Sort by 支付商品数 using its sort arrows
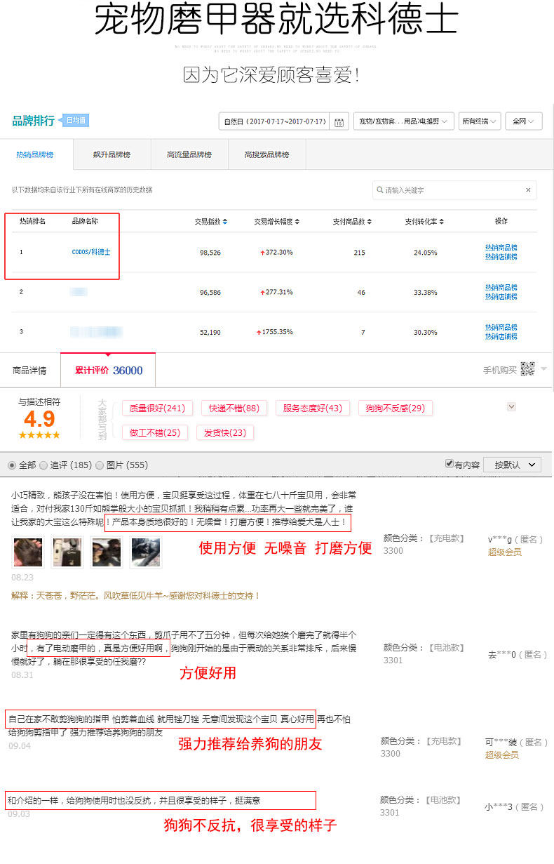The width and height of the screenshot is (554, 864). (x=369, y=222)
